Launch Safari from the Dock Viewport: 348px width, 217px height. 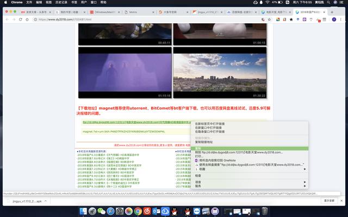(x=110, y=211)
